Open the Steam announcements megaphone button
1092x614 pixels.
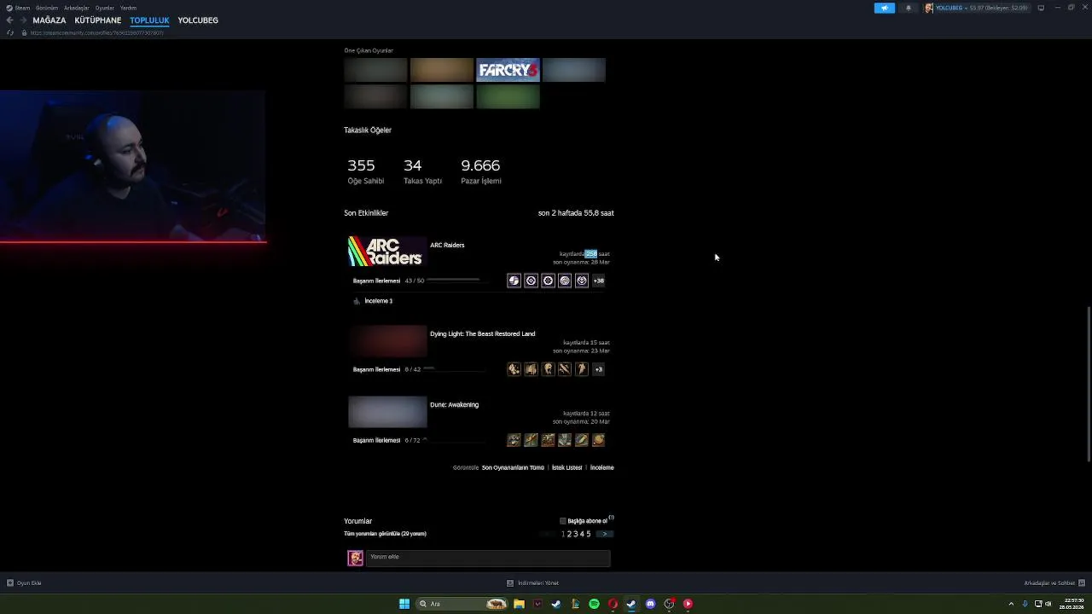[x=885, y=8]
